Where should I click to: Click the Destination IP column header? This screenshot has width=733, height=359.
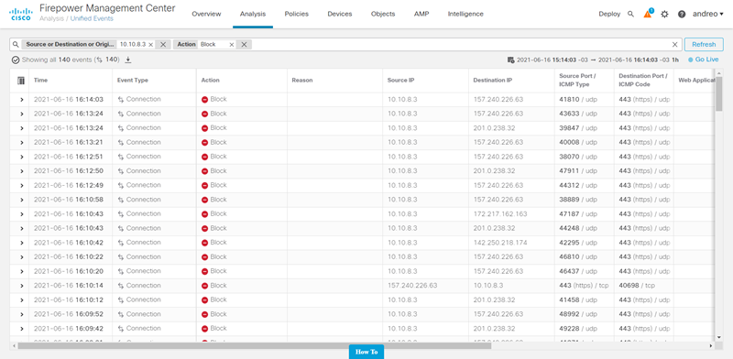pyautogui.click(x=493, y=81)
